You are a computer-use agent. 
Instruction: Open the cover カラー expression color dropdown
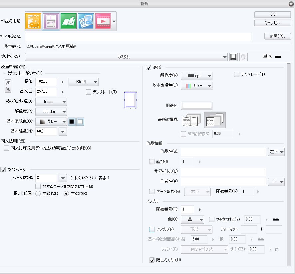[196, 86]
